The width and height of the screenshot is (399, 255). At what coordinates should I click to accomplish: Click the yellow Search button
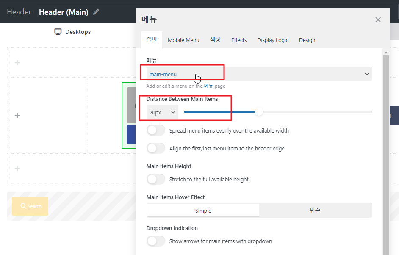click(30, 206)
